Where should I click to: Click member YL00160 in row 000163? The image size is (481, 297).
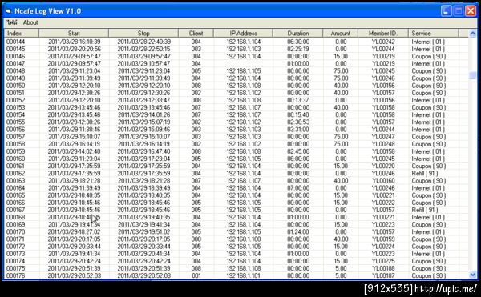click(x=383, y=181)
